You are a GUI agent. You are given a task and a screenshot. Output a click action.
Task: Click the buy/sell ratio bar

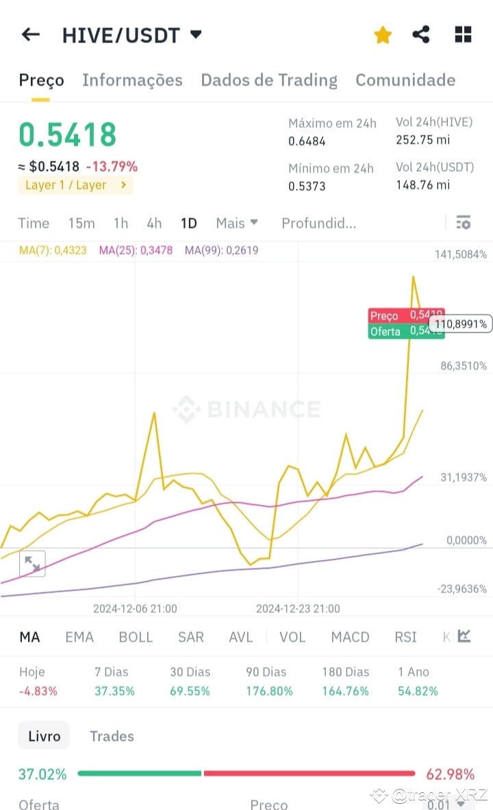[x=246, y=773]
